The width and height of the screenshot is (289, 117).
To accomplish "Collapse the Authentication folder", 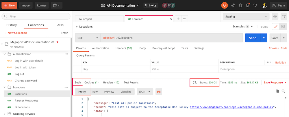I will [x=5, y=54].
